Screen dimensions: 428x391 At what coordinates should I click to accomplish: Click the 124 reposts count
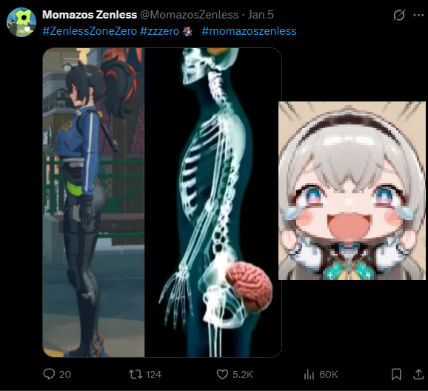point(154,375)
